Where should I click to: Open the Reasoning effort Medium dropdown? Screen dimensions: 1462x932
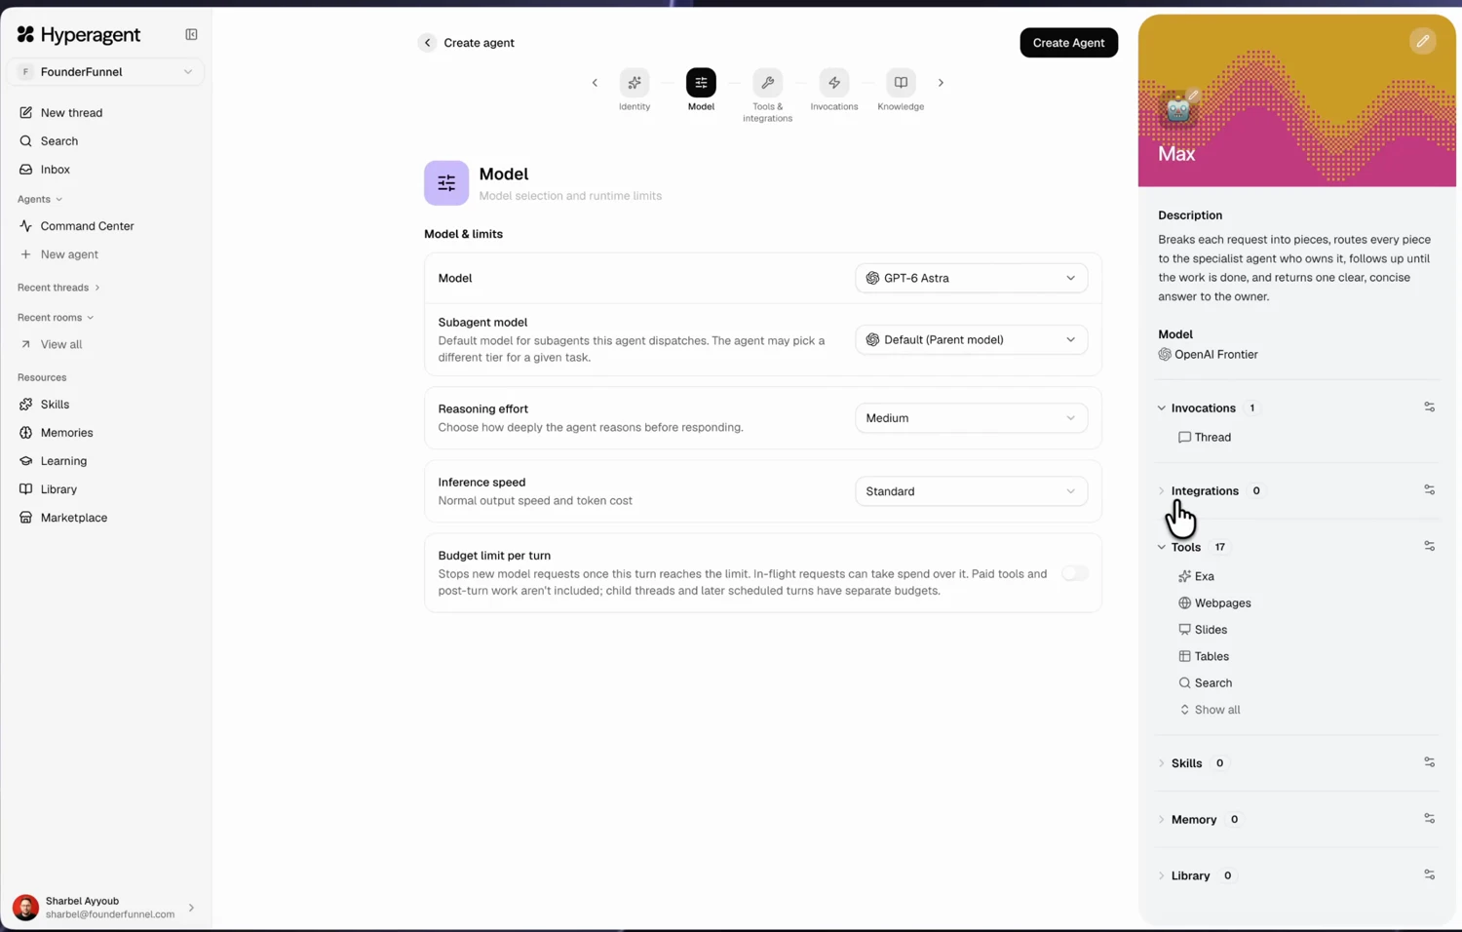coord(971,418)
